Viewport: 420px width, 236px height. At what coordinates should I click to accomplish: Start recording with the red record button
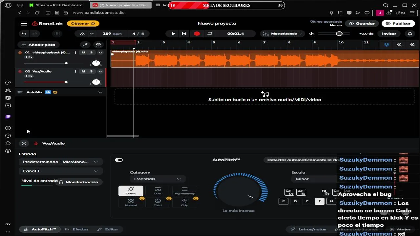197,33
